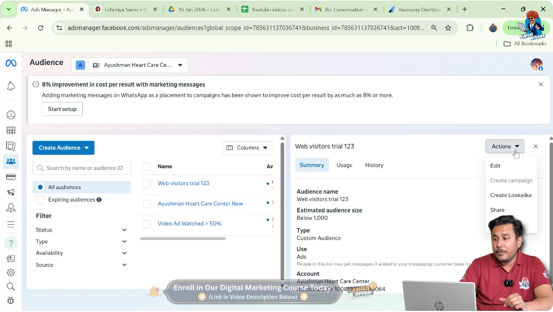Viewport: 553px width, 312px height.
Task: Open All Bookmarks folder
Action: pyautogui.click(x=525, y=44)
